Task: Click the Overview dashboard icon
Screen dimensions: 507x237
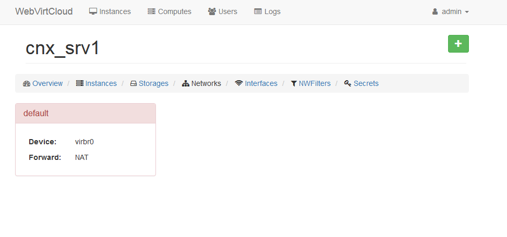Action: (27, 83)
